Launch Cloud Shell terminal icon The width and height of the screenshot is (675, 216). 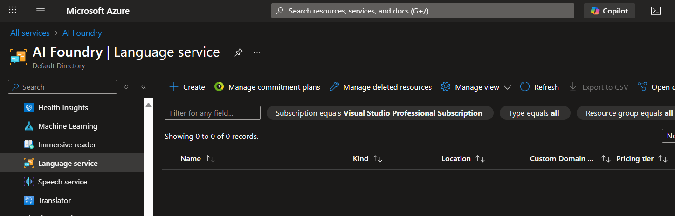coord(656,11)
